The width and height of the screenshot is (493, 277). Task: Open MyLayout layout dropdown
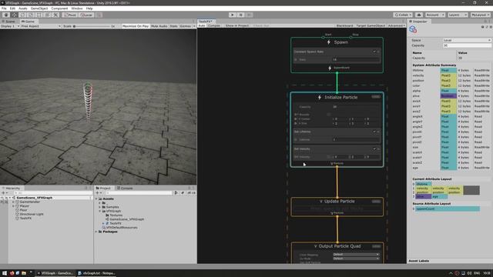coord(481,15)
